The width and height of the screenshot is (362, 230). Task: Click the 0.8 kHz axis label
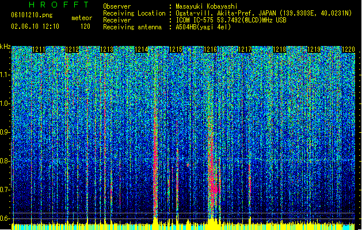click(5, 161)
